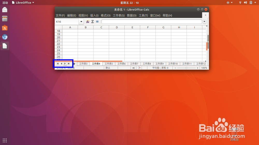Switch to sheet tab 工作表11

click(187, 64)
